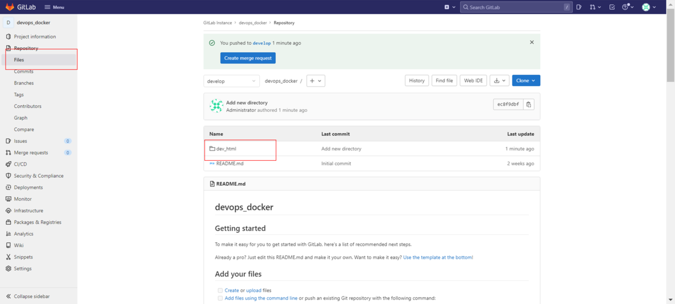Copy the commit SHA ec8f9dbf
The height and width of the screenshot is (304, 675).
(529, 105)
